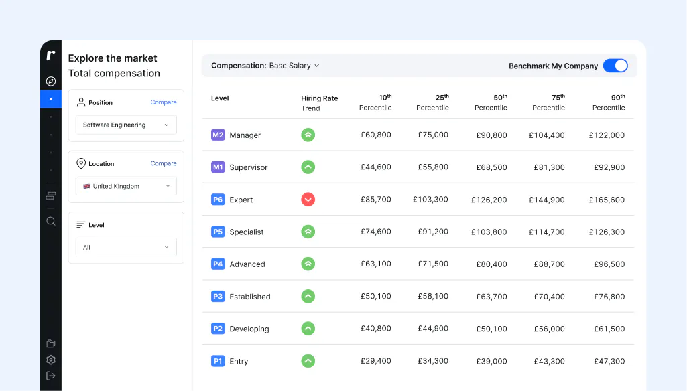This screenshot has height=391, width=687.
Task: Select the Developing row label
Action: (x=249, y=329)
